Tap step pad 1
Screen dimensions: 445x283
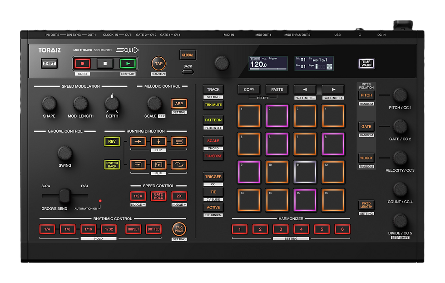click(249, 116)
